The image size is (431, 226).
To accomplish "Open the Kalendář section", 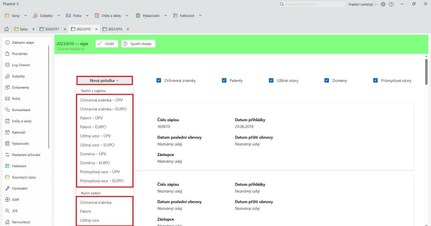I will (19, 132).
